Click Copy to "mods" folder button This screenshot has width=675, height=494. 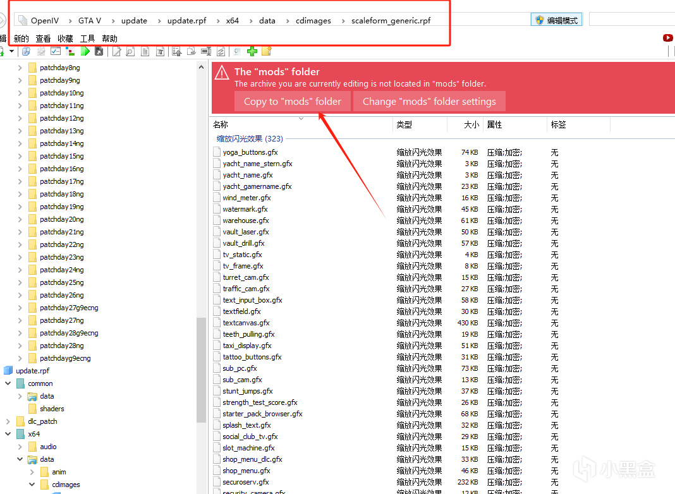coord(292,102)
